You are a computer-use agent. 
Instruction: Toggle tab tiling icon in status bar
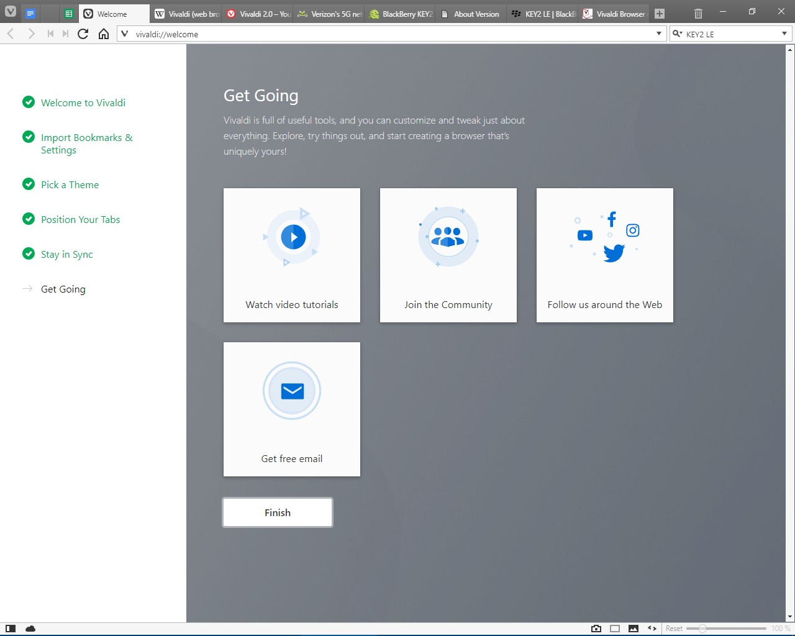615,629
